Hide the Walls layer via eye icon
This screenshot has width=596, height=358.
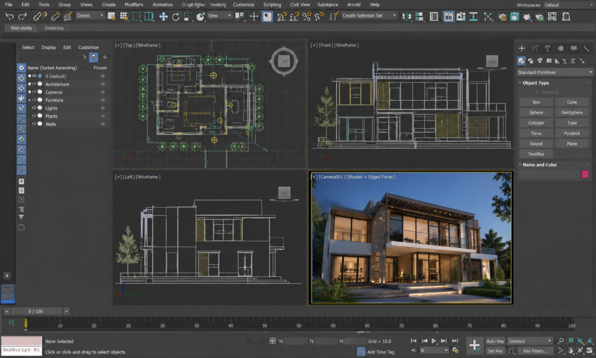pos(34,124)
